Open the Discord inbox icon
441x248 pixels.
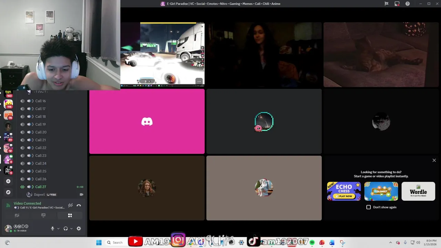(x=397, y=4)
